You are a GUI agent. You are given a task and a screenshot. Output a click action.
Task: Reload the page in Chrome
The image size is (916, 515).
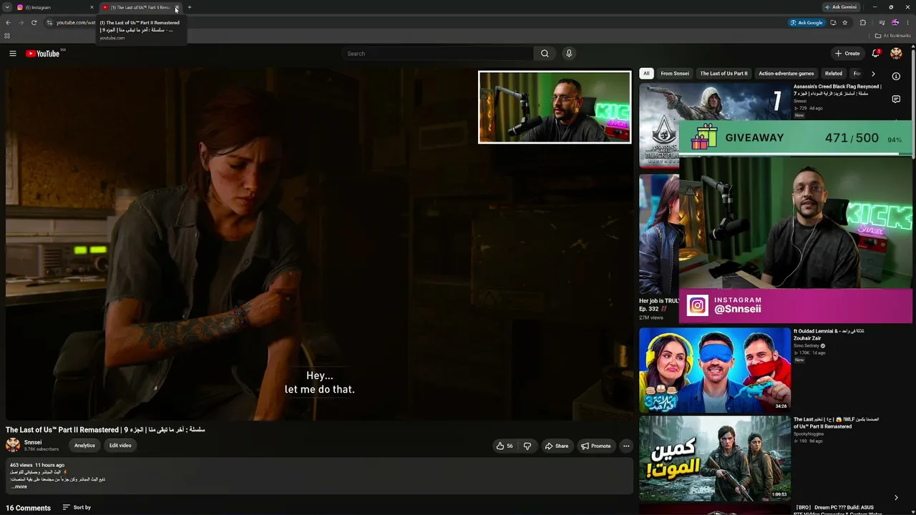pyautogui.click(x=34, y=22)
